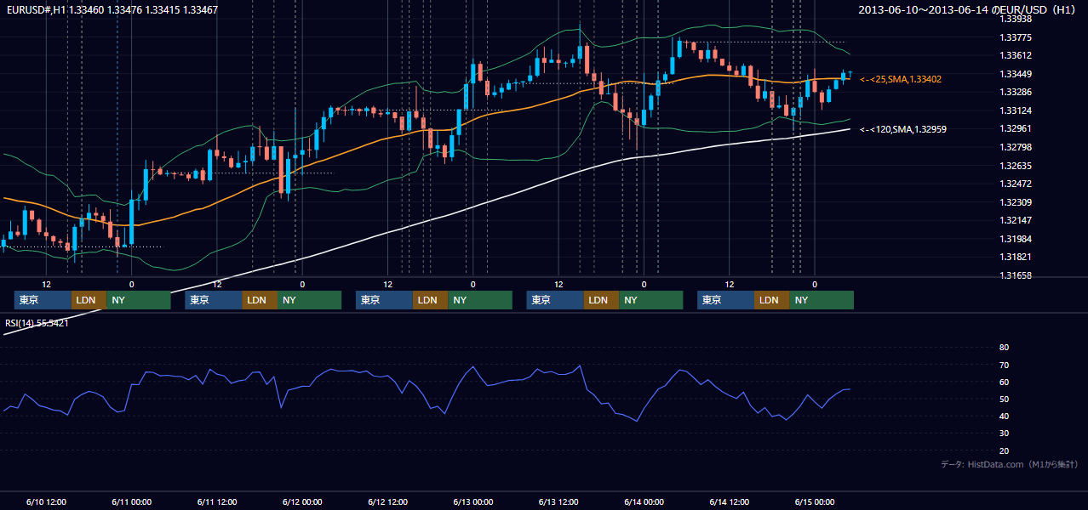
Task: Select the 東京 session box above 6/10 12:00
Action: click(43, 300)
